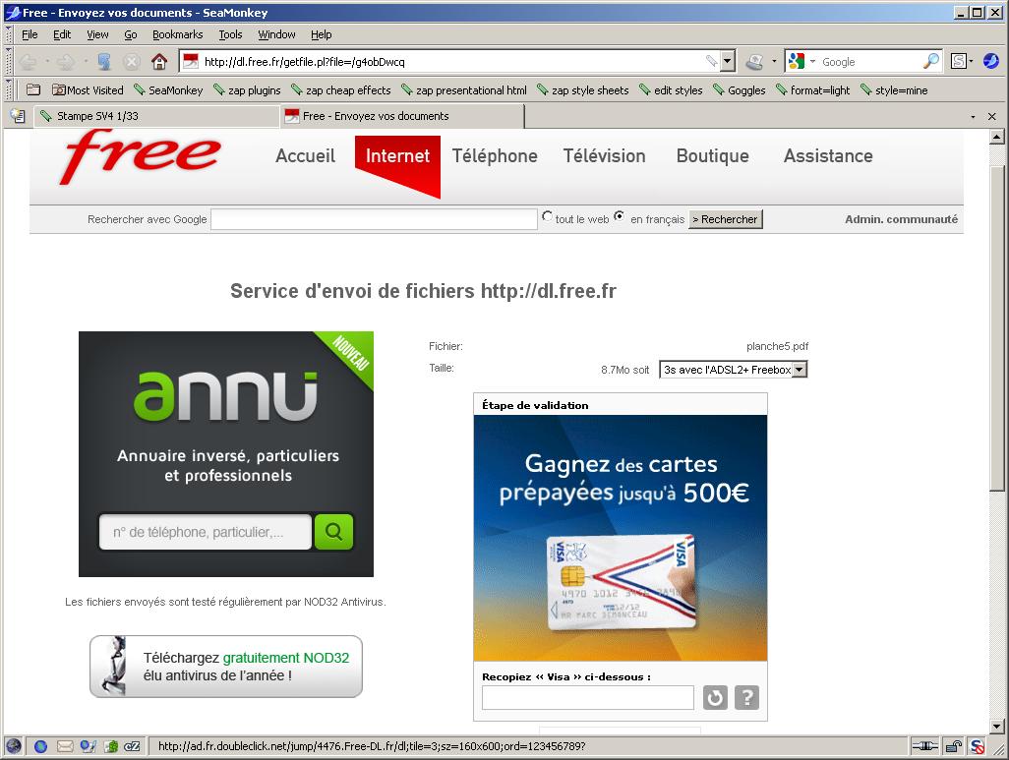Click the free logo
This screenshot has height=760, width=1009.
tap(141, 157)
